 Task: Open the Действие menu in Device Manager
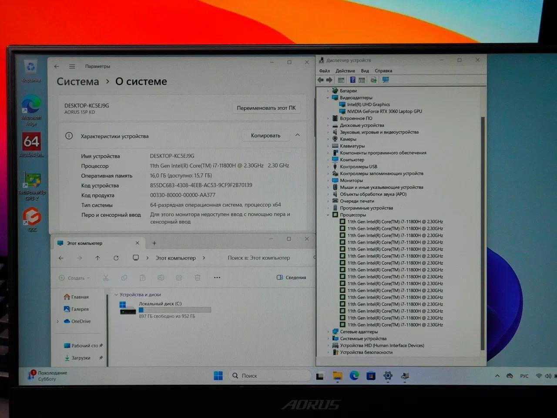(x=346, y=71)
